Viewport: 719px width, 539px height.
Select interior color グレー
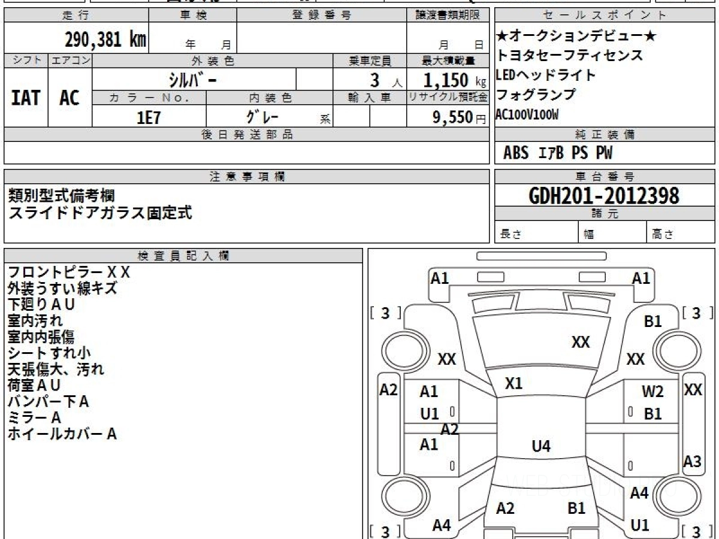click(264, 116)
